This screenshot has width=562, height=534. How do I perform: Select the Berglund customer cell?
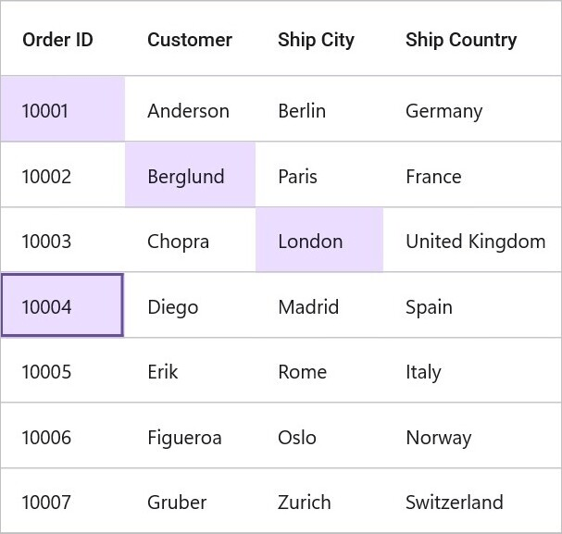point(191,174)
